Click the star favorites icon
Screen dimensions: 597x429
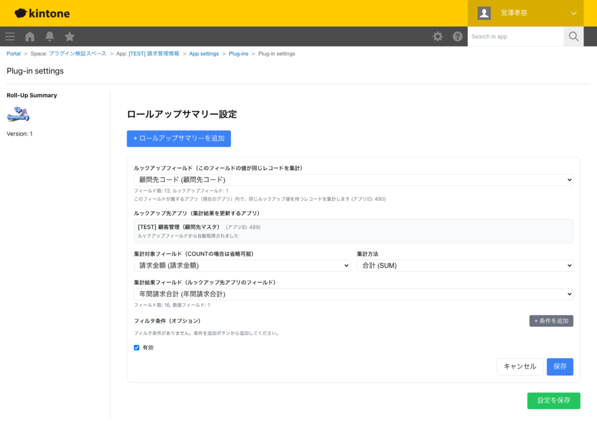pyautogui.click(x=69, y=36)
